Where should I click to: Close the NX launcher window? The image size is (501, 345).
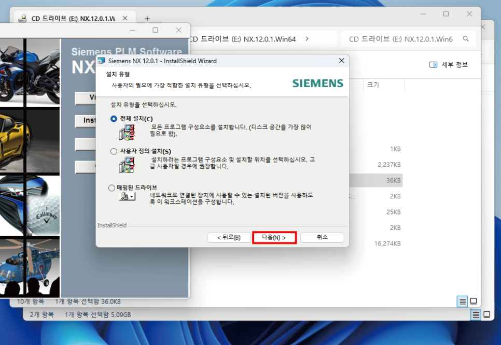tap(178, 30)
